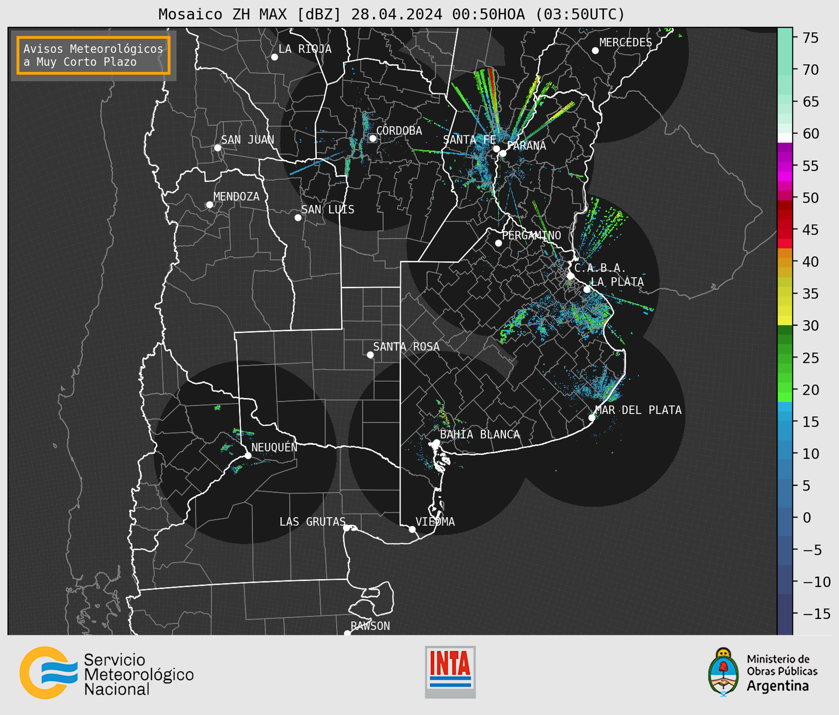Select the Neuquén city marker
This screenshot has height=715, width=839.
coord(248,455)
